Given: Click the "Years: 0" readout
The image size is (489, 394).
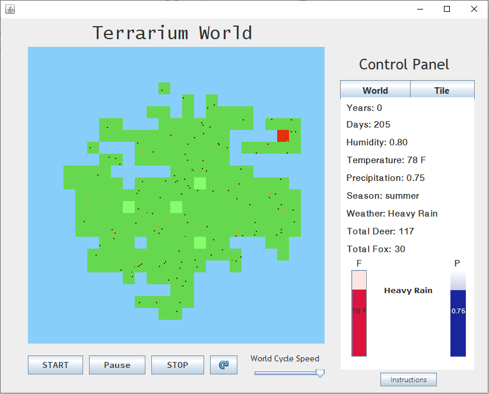Looking at the screenshot, I should pyautogui.click(x=364, y=108).
